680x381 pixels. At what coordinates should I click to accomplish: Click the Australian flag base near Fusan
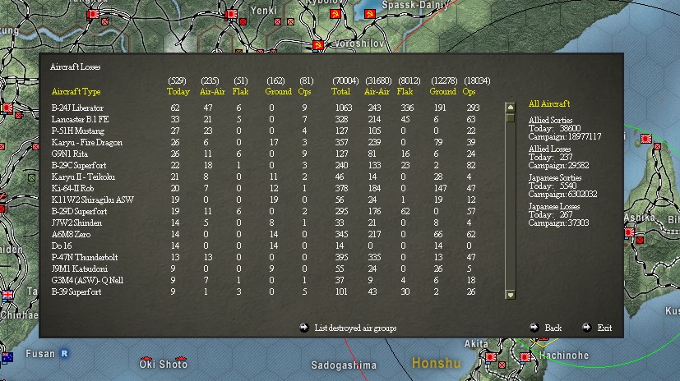(7, 358)
